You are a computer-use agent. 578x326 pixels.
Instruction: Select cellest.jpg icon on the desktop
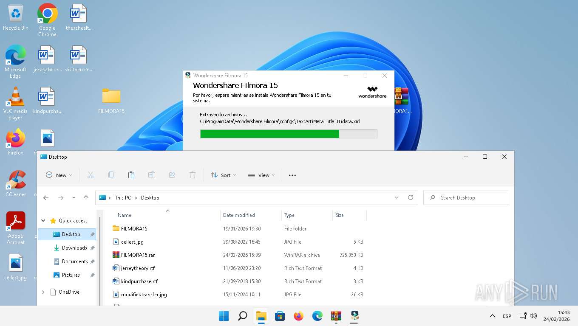point(15,267)
